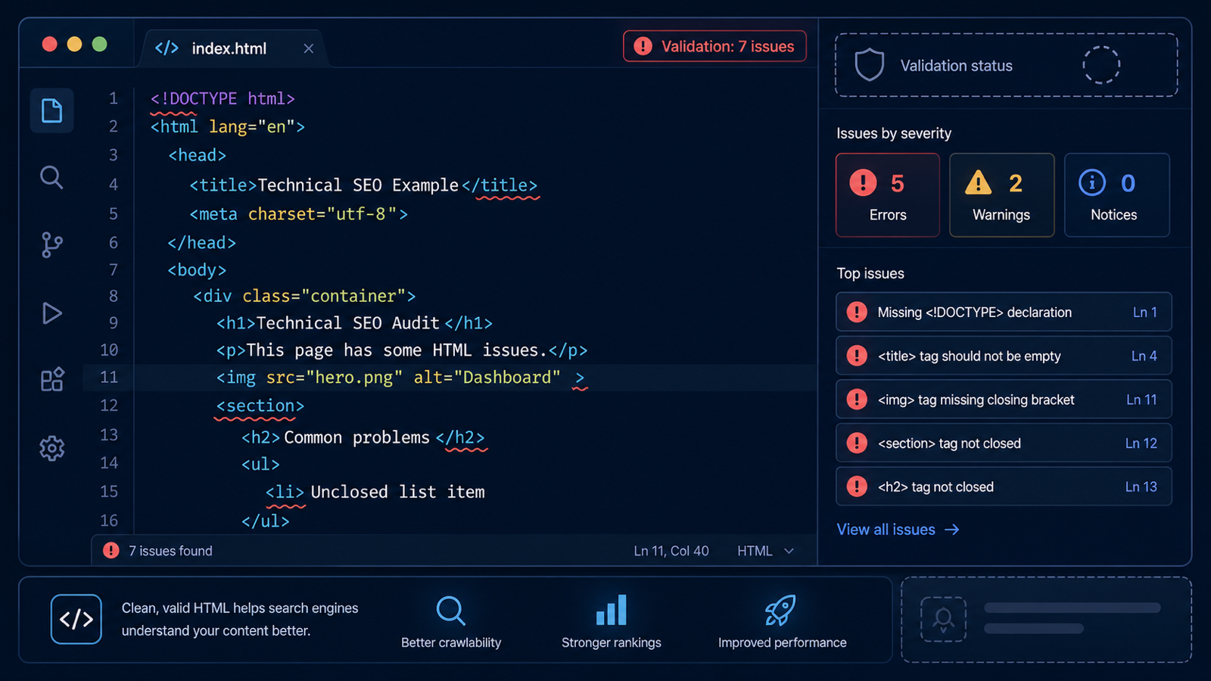Click the div class="container" line
1211x681 pixels.
(x=304, y=296)
